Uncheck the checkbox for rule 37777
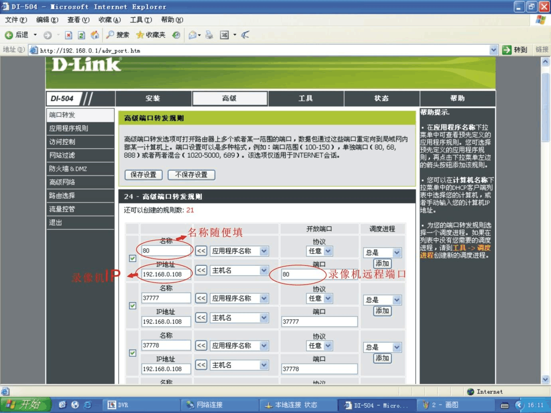Screen dimensions: 551x413 click(x=132, y=306)
